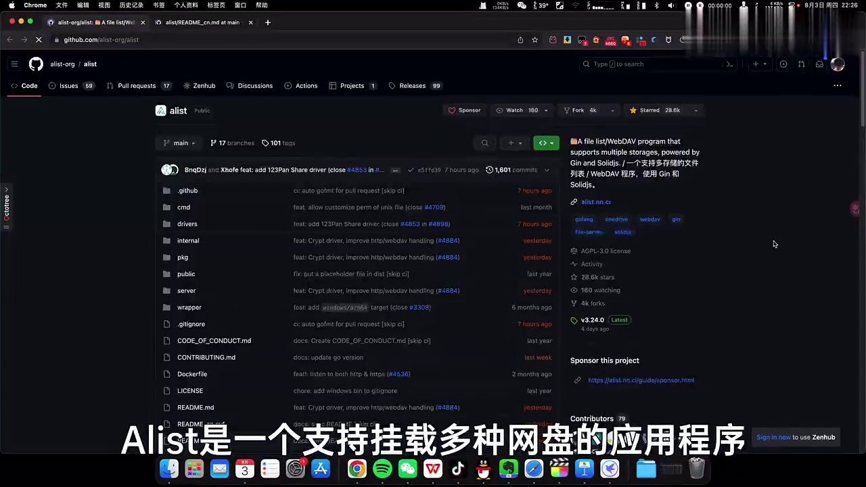
Task: Open the 历史记录 menu in the menu bar
Action: point(131,5)
